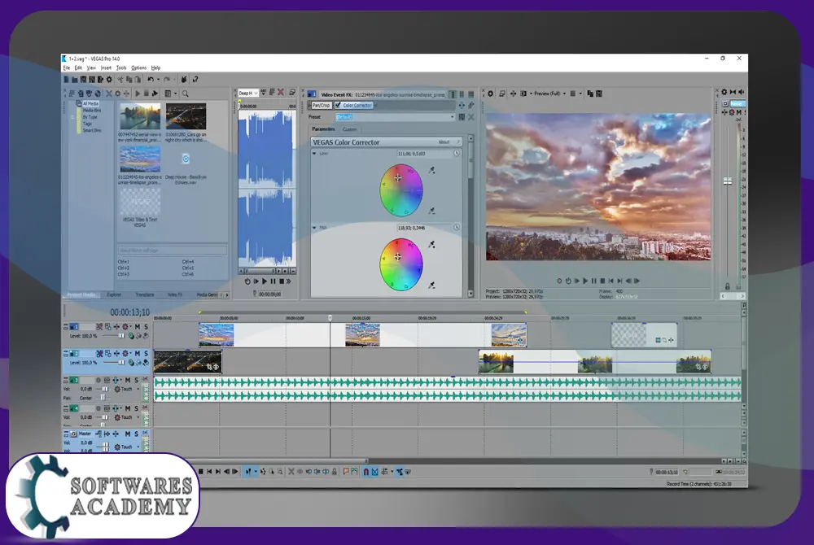Mute video track 1 with M button
Image resolution: width=814 pixels, height=545 pixels.
point(137,327)
